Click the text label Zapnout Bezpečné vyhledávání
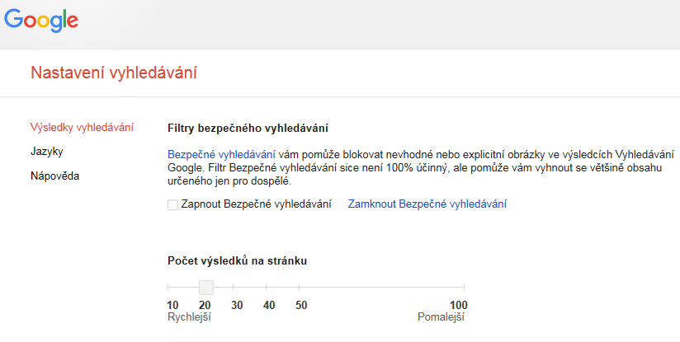The image size is (680, 342). click(256, 204)
